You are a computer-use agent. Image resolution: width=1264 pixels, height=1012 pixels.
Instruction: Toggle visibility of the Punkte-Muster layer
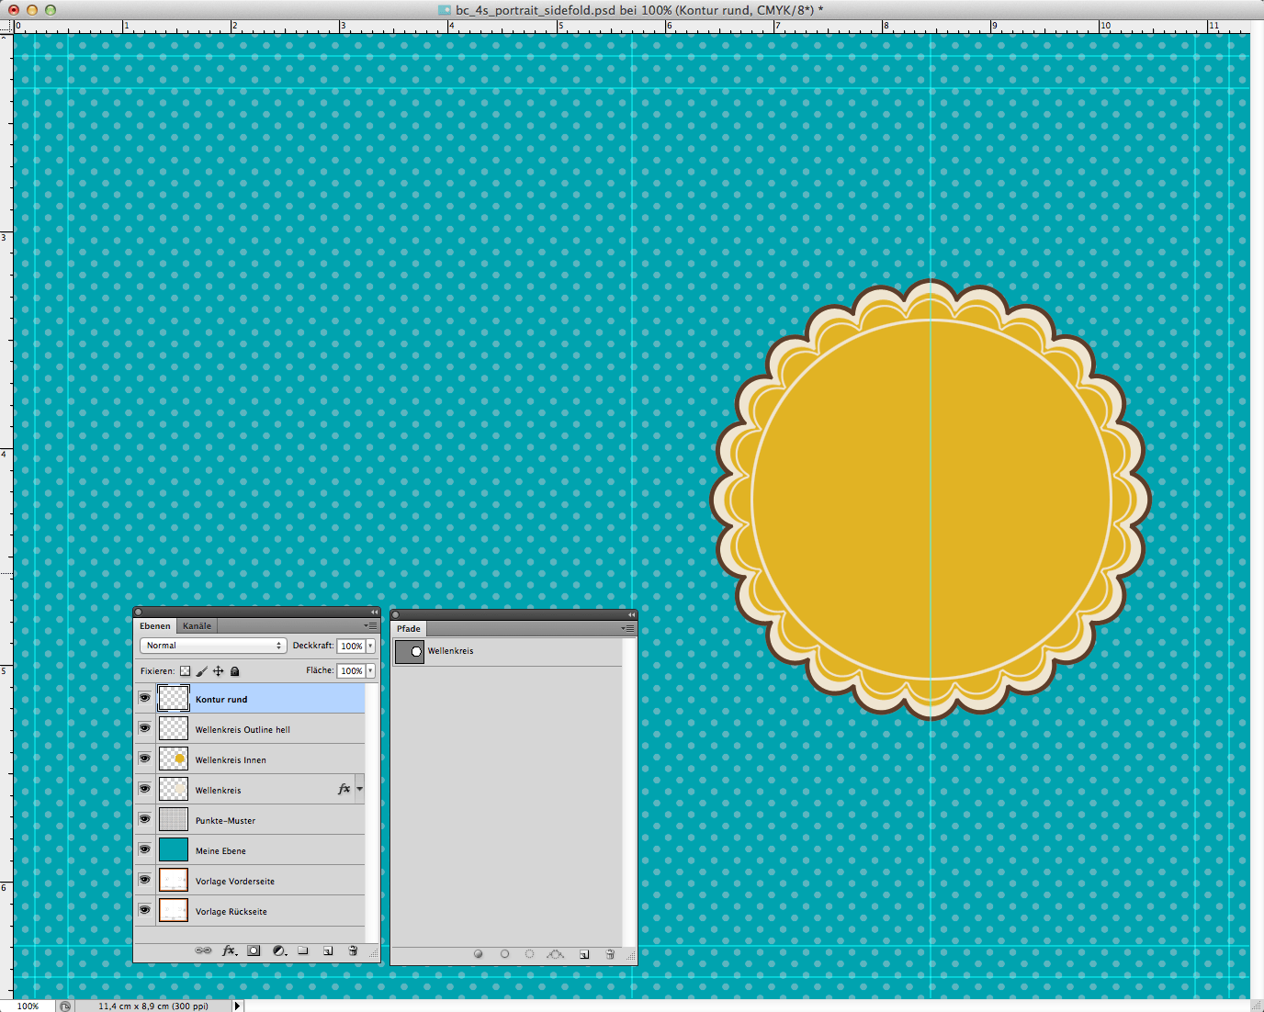point(144,819)
